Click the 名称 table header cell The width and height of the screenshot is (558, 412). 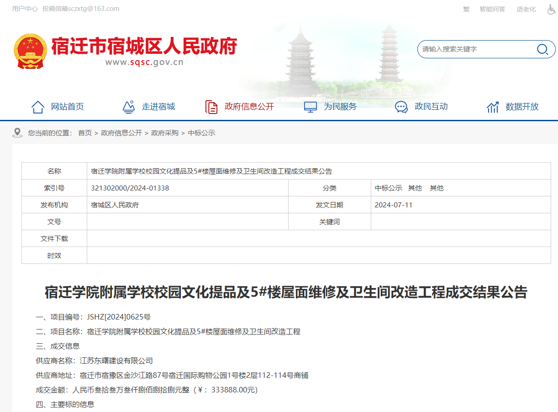click(x=54, y=171)
